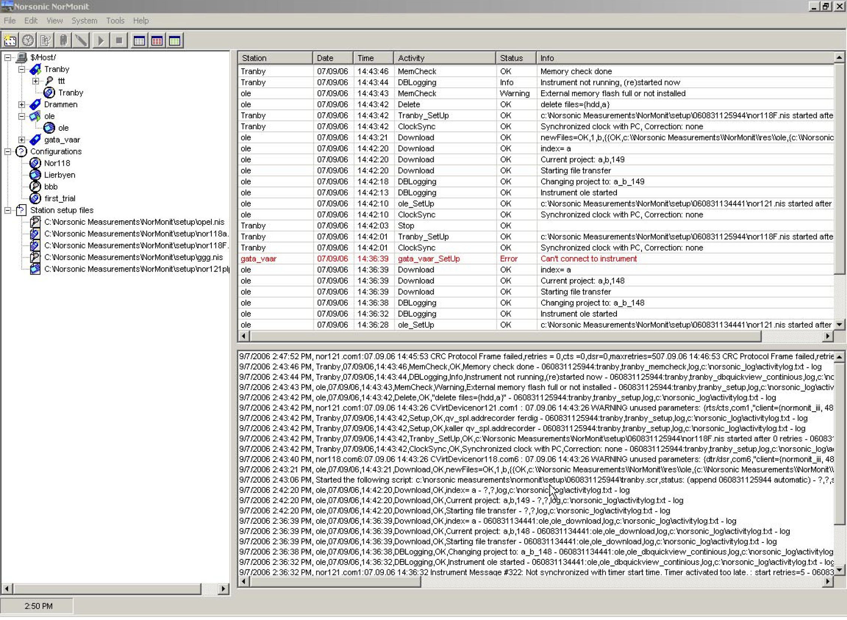
Task: Collapse the $/Host/ tree node
Action: click(x=7, y=57)
